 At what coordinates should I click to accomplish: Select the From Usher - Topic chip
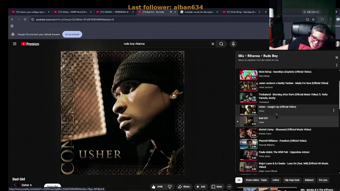(256, 180)
